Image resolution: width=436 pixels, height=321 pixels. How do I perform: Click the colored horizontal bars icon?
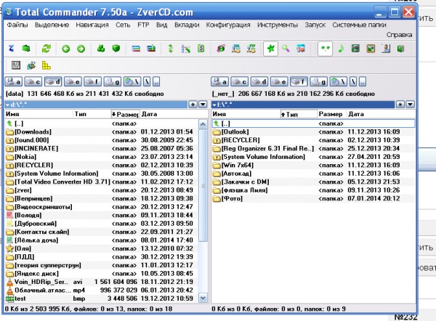(136, 49)
